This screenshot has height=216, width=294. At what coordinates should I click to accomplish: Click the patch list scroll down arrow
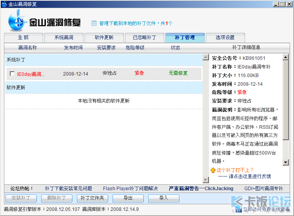point(206,180)
